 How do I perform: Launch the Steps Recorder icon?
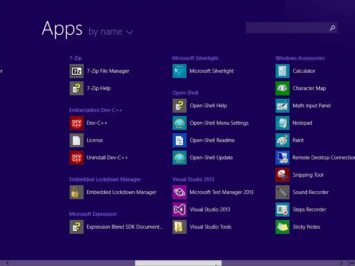tap(283, 210)
